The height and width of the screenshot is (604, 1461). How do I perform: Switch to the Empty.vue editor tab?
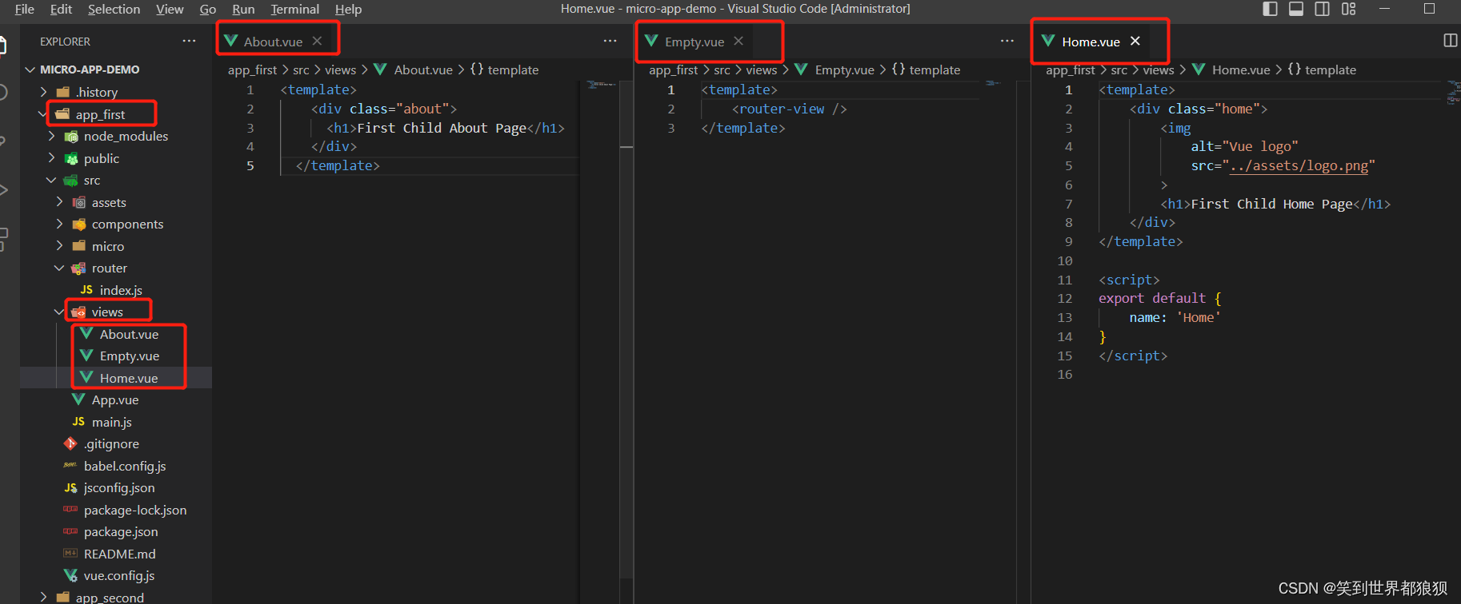694,42
